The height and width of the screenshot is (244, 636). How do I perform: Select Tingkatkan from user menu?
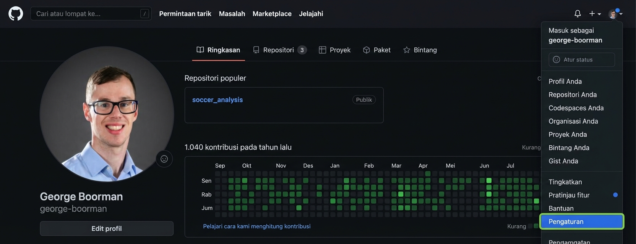pos(582,182)
